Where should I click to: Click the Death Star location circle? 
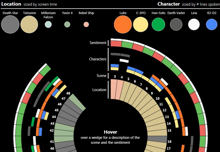coord(10,24)
